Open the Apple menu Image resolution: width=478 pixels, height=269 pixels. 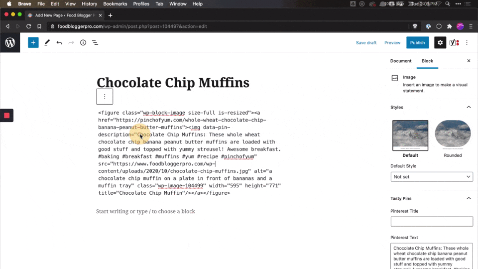(x=9, y=4)
